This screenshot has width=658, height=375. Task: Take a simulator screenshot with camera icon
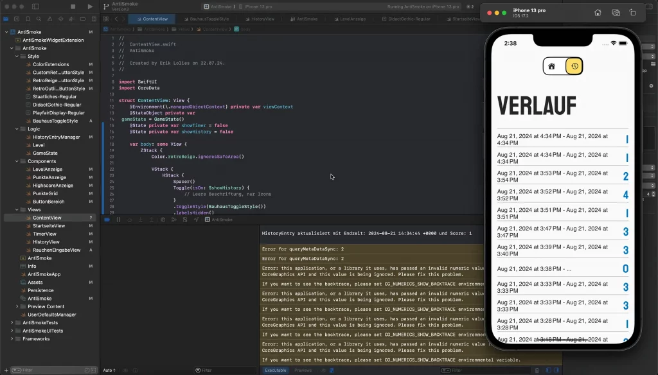point(616,12)
